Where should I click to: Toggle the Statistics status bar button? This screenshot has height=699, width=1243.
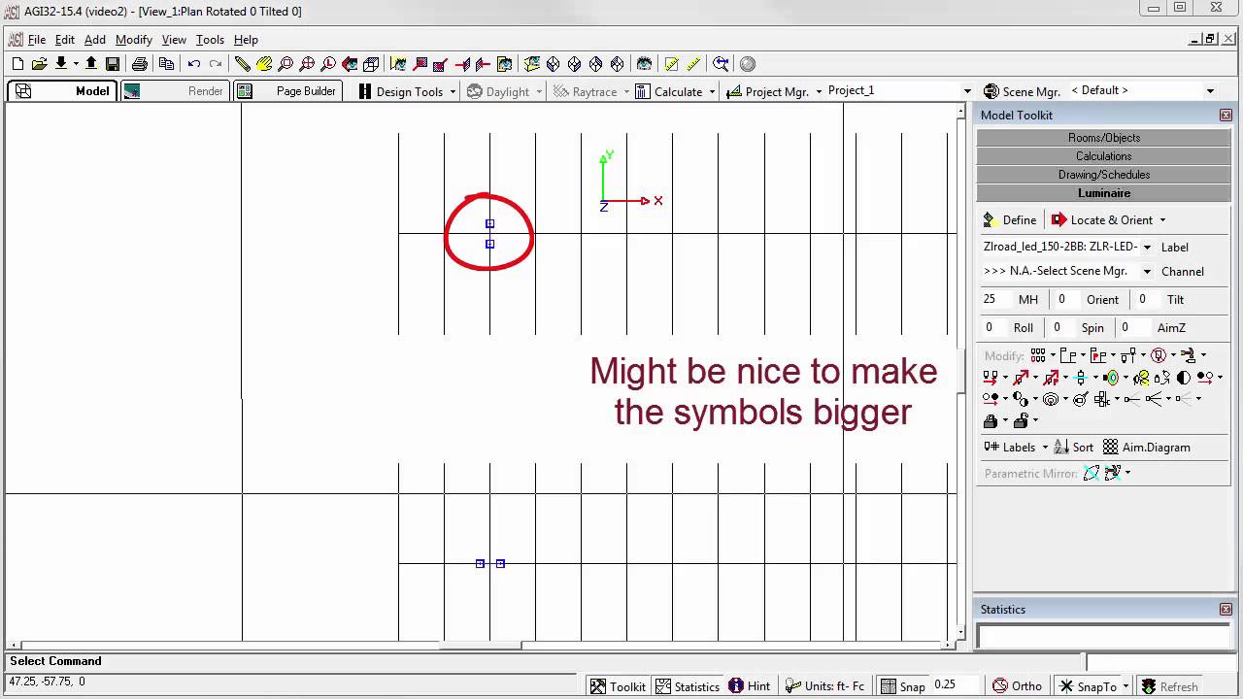[688, 686]
